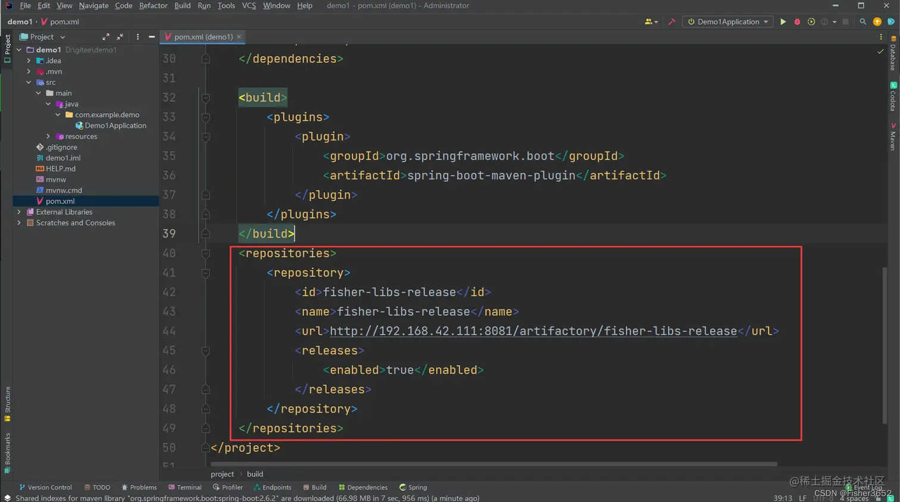Open the Project view selector dropdown
This screenshot has width=900, height=502.
[42, 37]
